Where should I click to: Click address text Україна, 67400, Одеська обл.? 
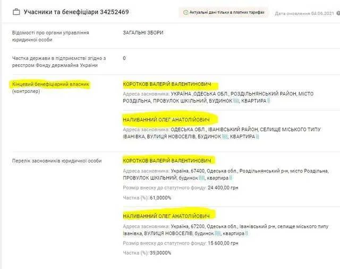pyautogui.click(x=204, y=171)
